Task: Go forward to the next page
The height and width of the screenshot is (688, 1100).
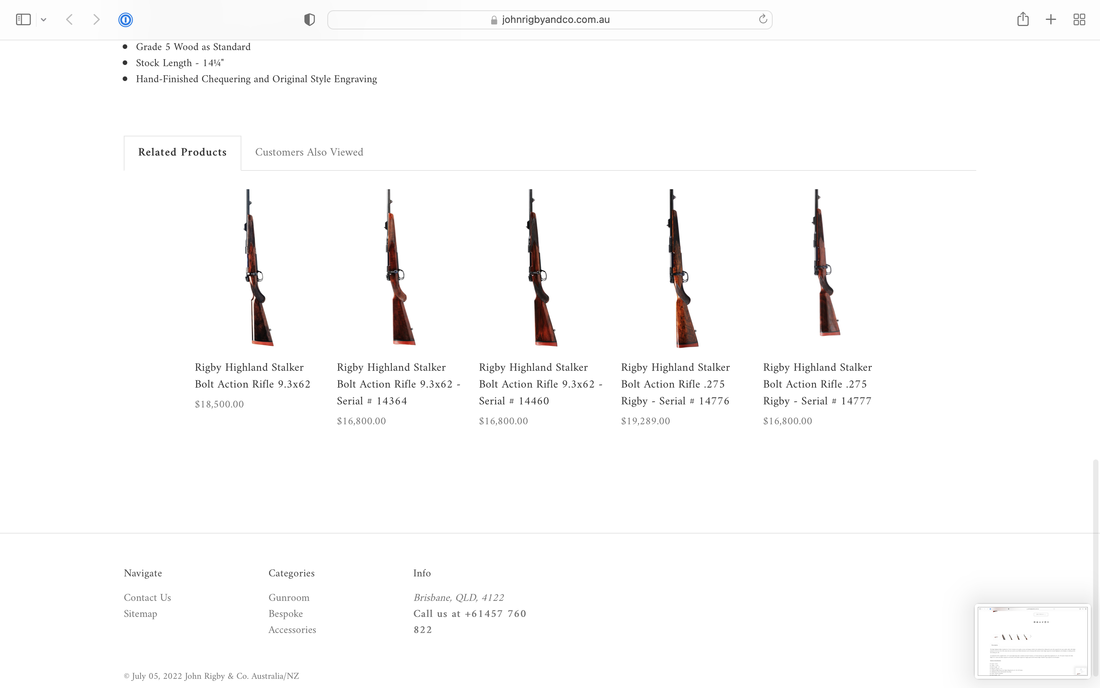Action: pyautogui.click(x=96, y=19)
